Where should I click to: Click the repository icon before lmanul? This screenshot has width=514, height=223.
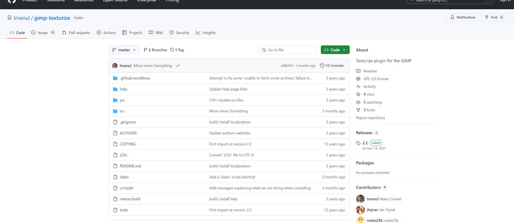tap(10, 18)
